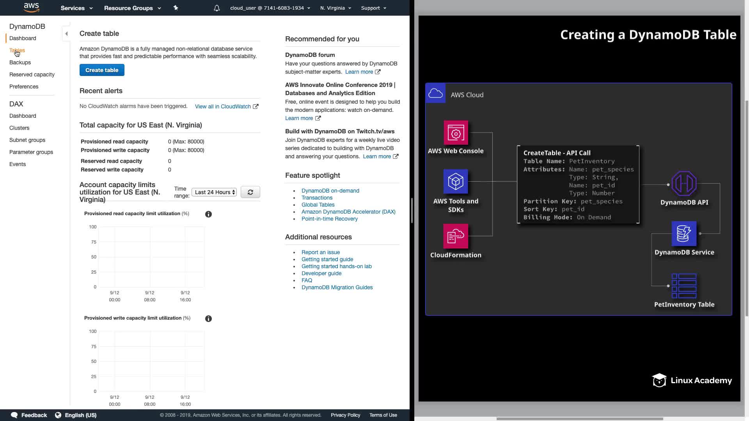Expand the Resource Groups dropdown

[x=132, y=8]
